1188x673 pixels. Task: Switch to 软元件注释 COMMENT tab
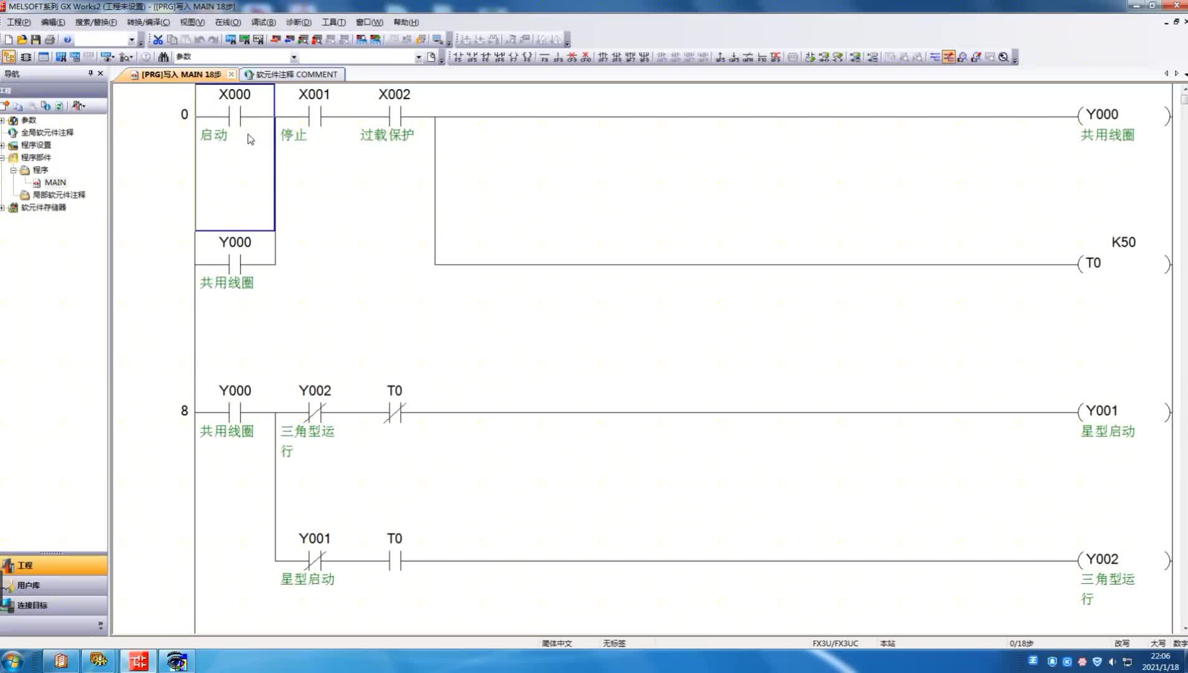point(292,74)
